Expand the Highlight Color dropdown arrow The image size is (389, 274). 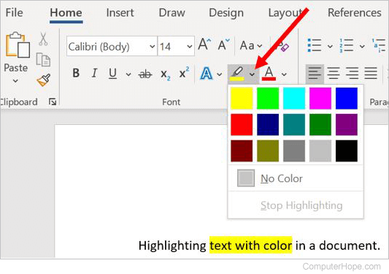(253, 74)
